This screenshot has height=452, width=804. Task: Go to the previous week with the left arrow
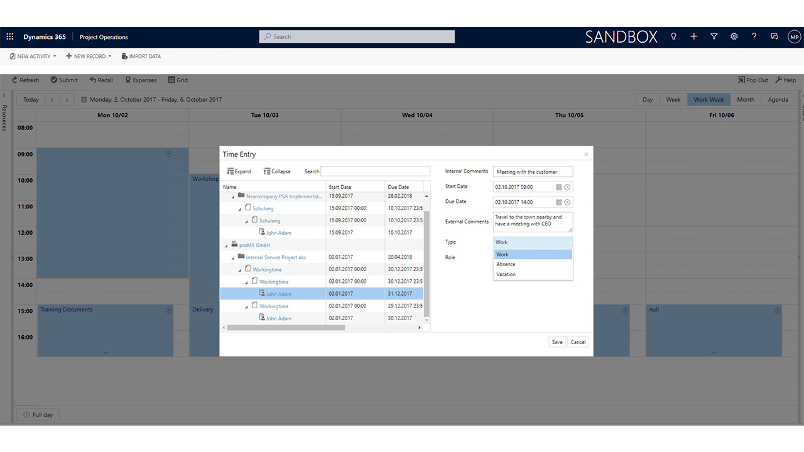tap(52, 100)
